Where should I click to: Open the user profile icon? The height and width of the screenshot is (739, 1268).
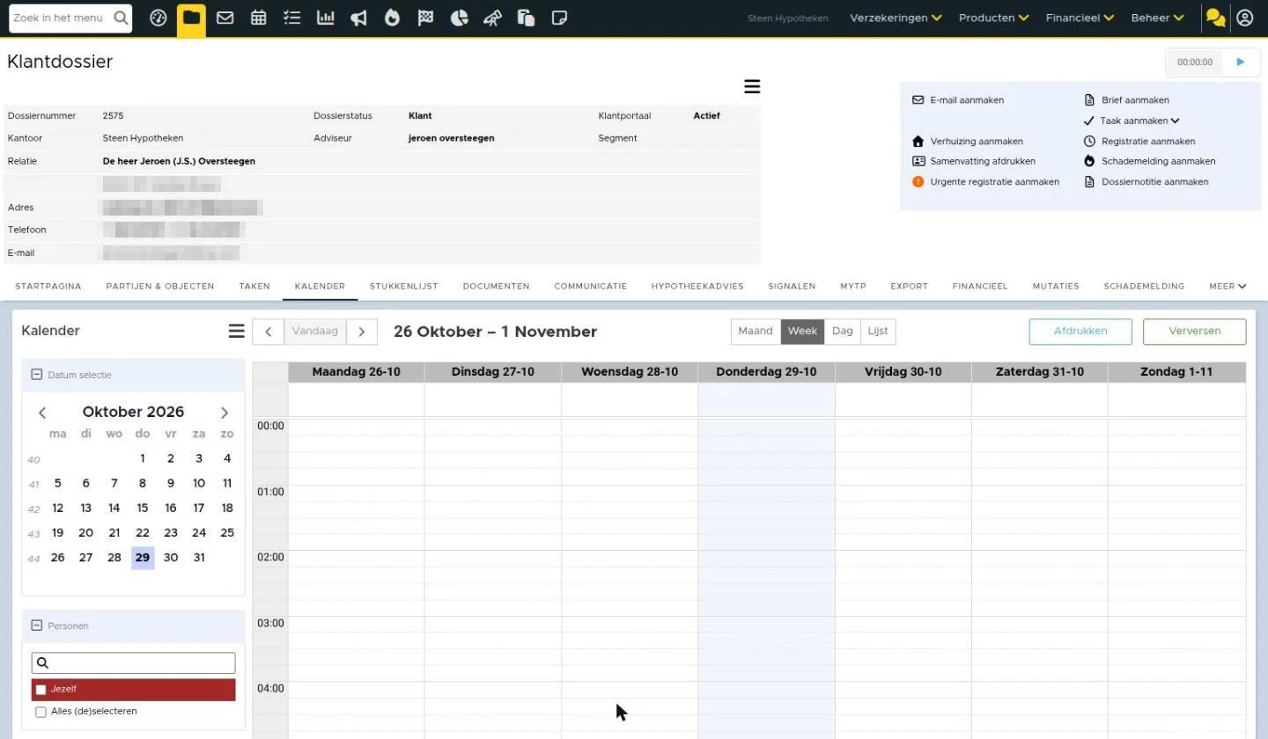(x=1244, y=18)
